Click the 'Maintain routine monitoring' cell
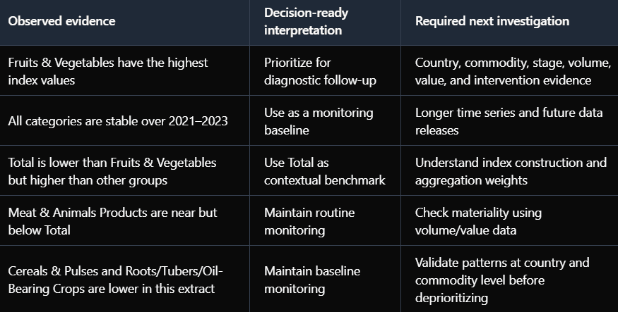The width and height of the screenshot is (618, 312). (x=325, y=220)
